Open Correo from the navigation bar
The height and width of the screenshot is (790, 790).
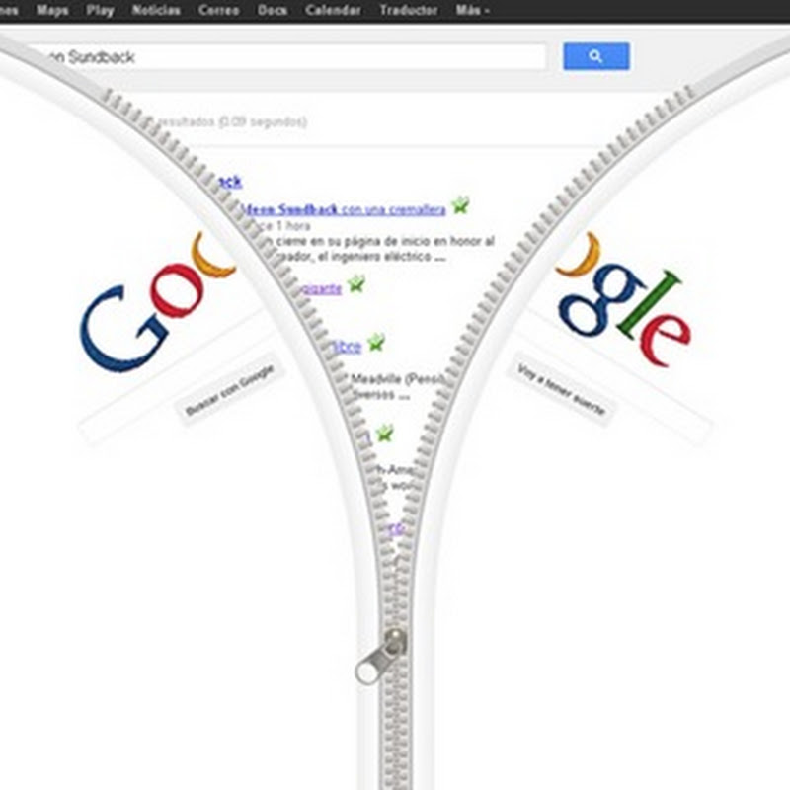[x=218, y=10]
